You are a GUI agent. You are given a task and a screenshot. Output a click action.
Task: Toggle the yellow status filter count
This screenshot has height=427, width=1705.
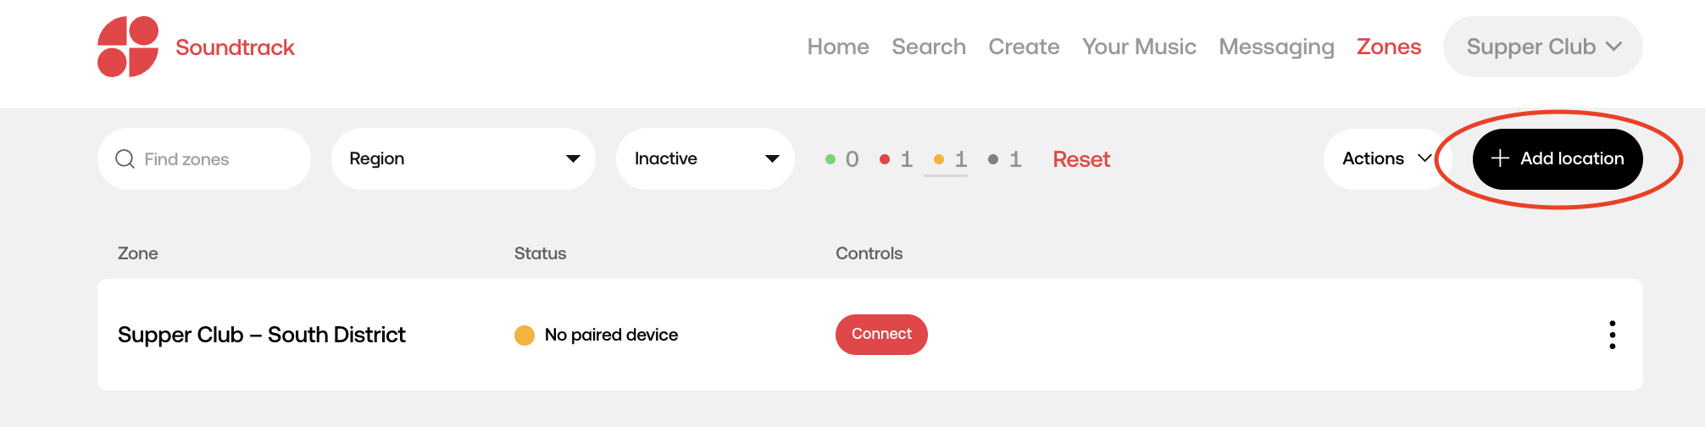pos(950,159)
